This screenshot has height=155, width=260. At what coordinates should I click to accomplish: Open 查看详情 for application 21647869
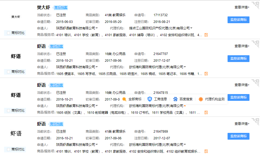coord(242,124)
